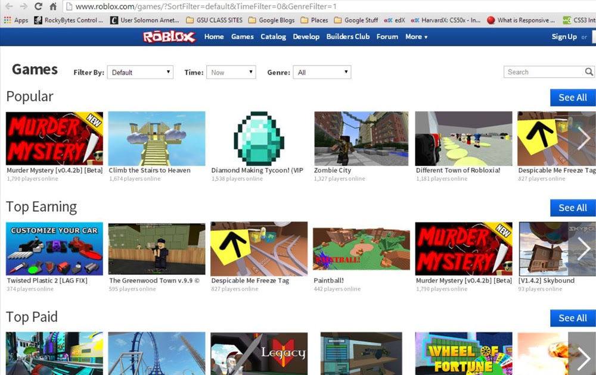Click Paintball! title link
596x375 pixels.
pyautogui.click(x=328, y=280)
